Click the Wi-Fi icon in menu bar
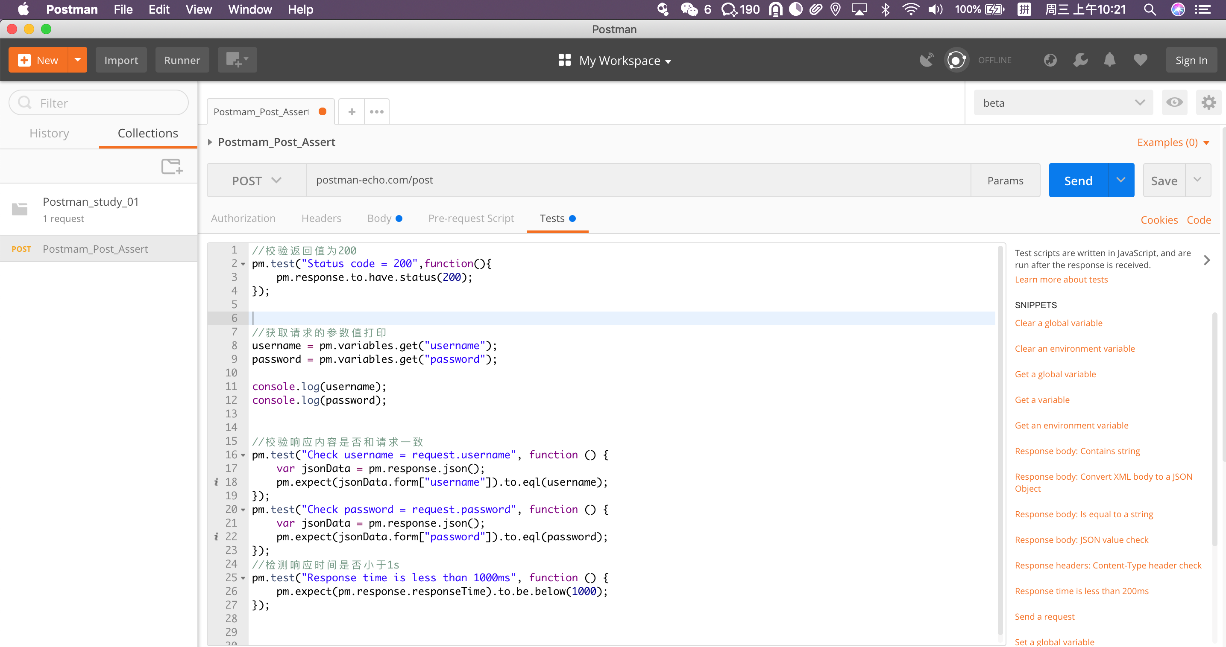 [x=910, y=9]
